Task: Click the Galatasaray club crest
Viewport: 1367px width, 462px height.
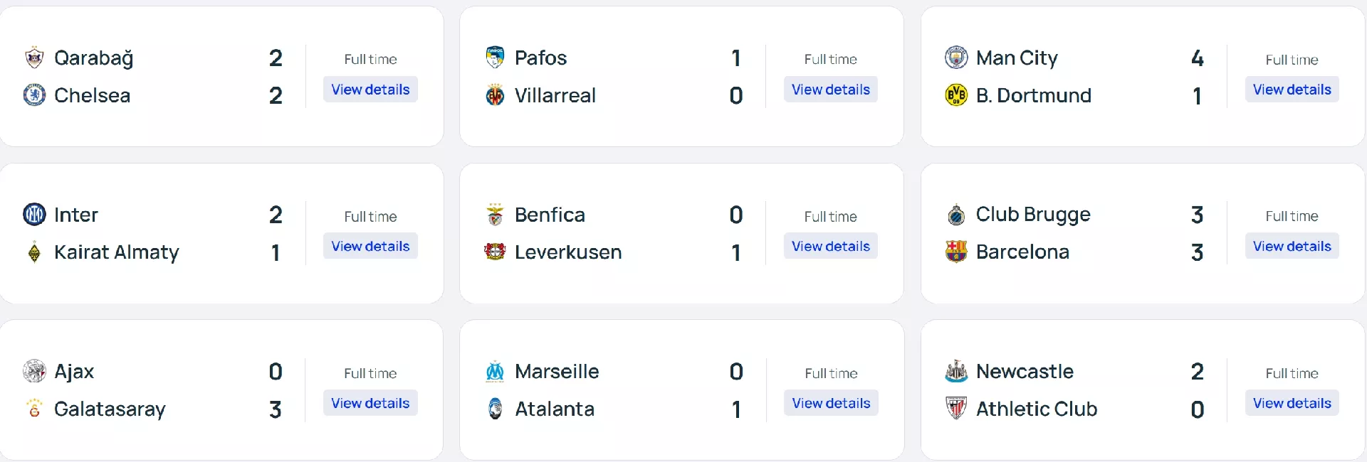Action: pos(34,409)
